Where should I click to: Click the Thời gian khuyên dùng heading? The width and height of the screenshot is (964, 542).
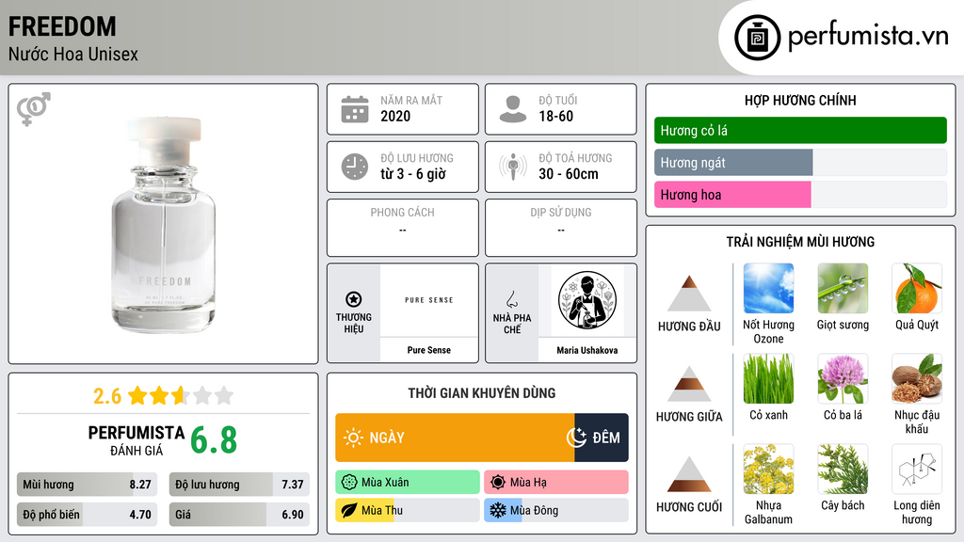(482, 392)
